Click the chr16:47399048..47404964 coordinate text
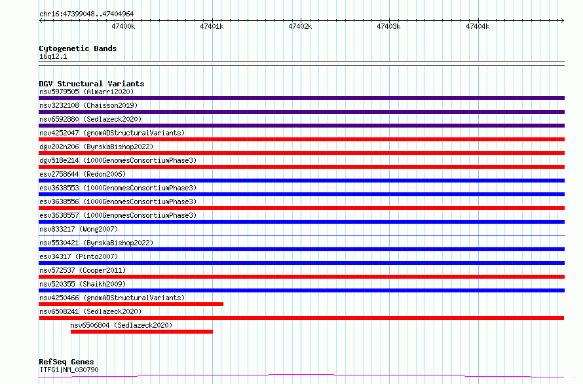This screenshot has width=583, height=384. (x=86, y=14)
